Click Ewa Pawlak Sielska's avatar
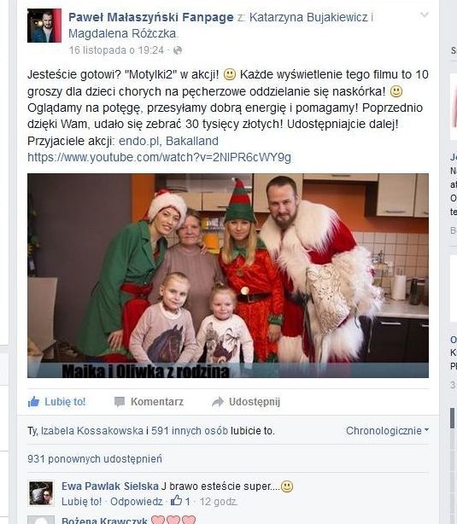Screen dimensions: 457x524 41,493
